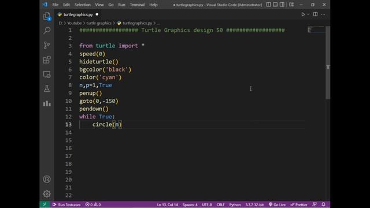Open the Explorer view in activity bar
The height and width of the screenshot is (208, 370).
tap(47, 16)
